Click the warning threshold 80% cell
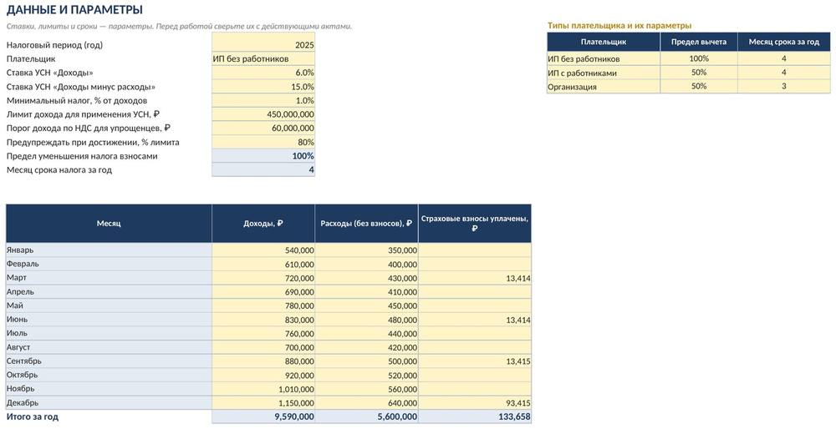Viewport: 836px width, 429px height. click(x=263, y=142)
